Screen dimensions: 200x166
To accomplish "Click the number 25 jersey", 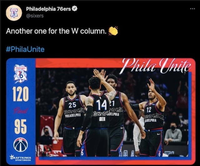I will coord(72,105).
